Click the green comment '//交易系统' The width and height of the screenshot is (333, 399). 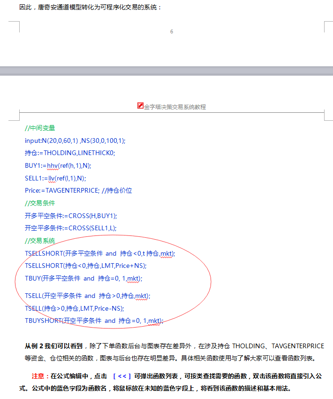(x=40, y=241)
